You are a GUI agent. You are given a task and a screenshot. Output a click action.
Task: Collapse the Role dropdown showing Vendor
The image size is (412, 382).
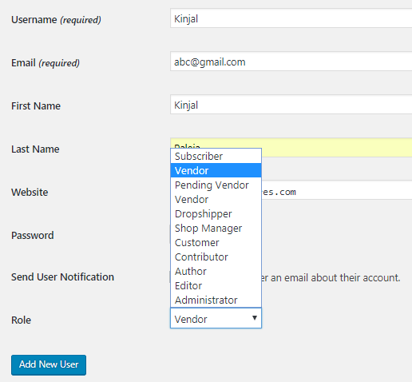pyautogui.click(x=216, y=318)
